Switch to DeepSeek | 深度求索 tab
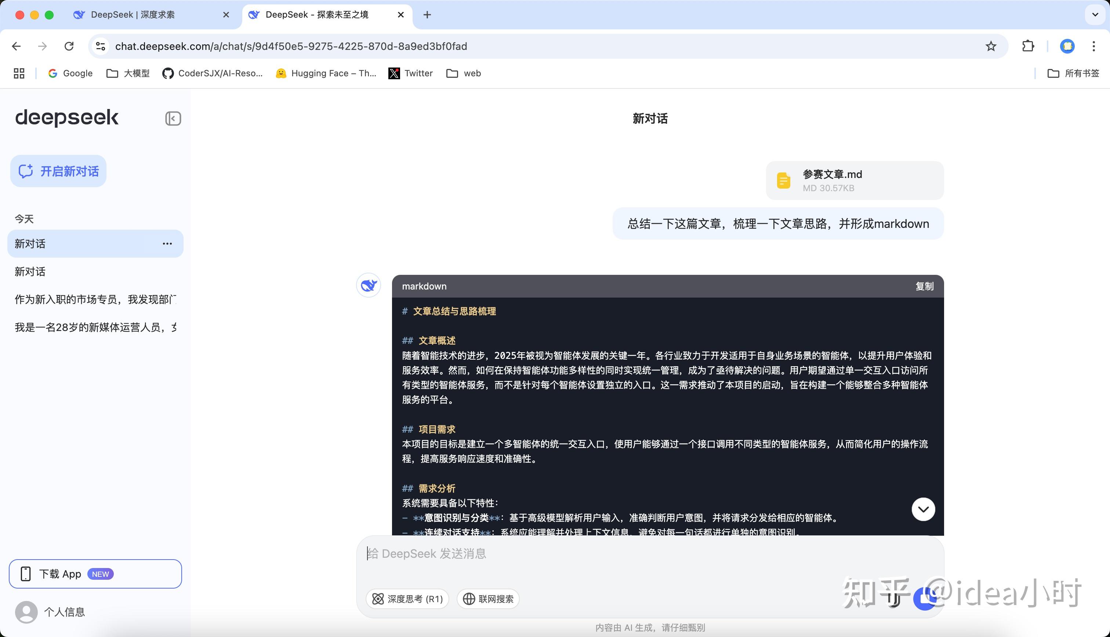This screenshot has width=1110, height=637. pos(133,15)
